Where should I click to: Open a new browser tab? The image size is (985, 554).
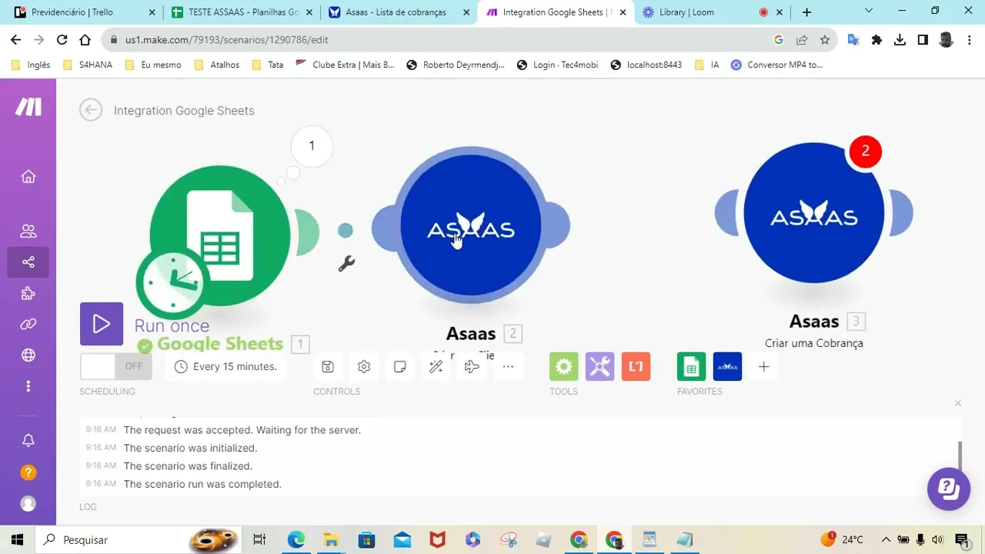[x=806, y=12]
